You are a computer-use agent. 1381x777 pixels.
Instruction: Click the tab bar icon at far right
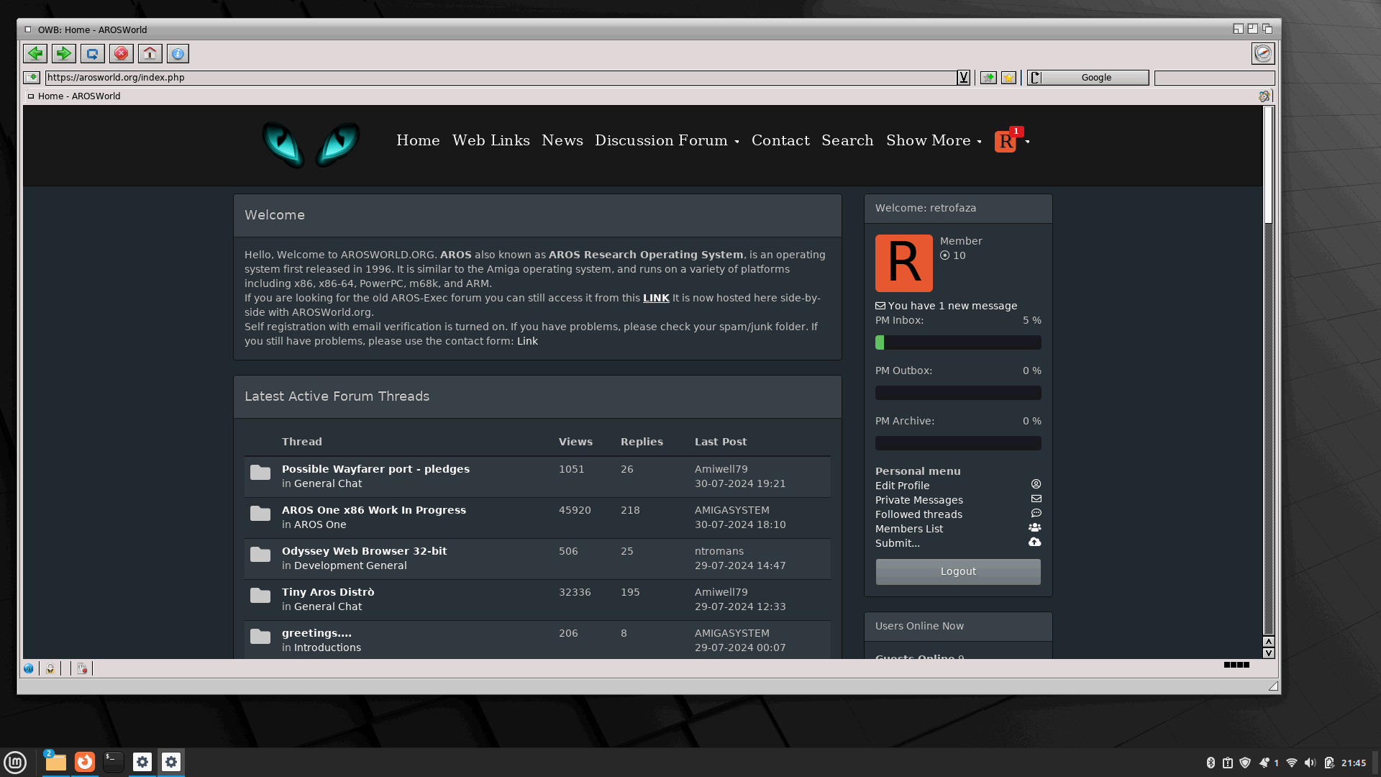(x=1264, y=96)
